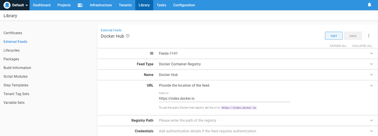
Task: Open the Projects tab
Action: point(64,5)
